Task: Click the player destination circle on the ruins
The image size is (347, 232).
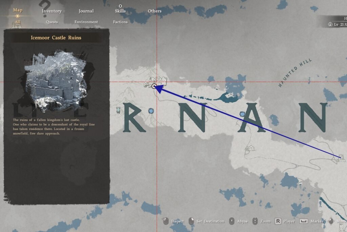Action: click(155, 87)
